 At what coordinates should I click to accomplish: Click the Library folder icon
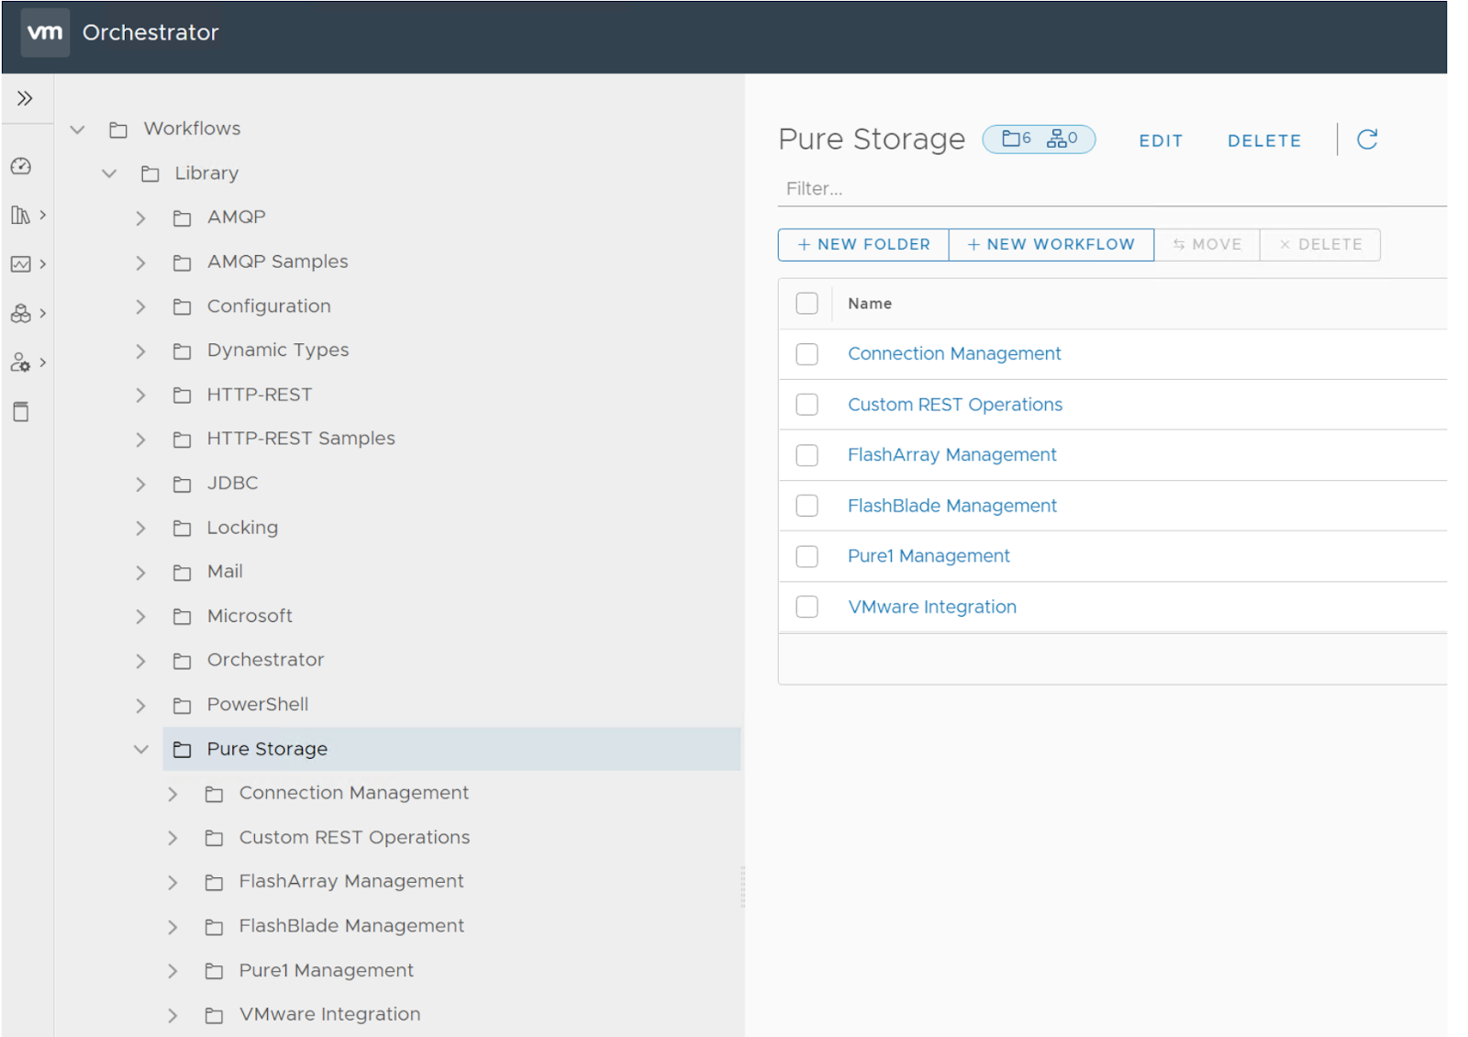150,173
